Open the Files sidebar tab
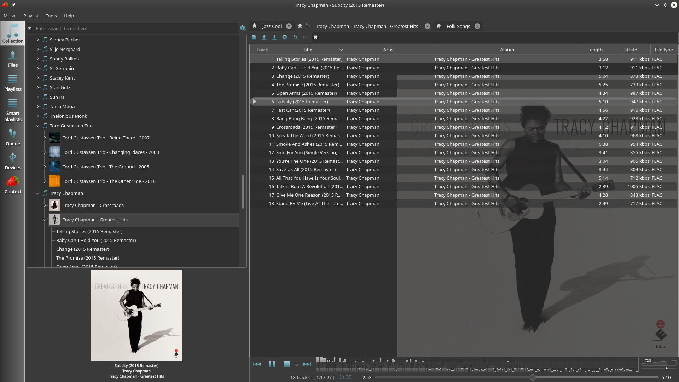 [13, 58]
